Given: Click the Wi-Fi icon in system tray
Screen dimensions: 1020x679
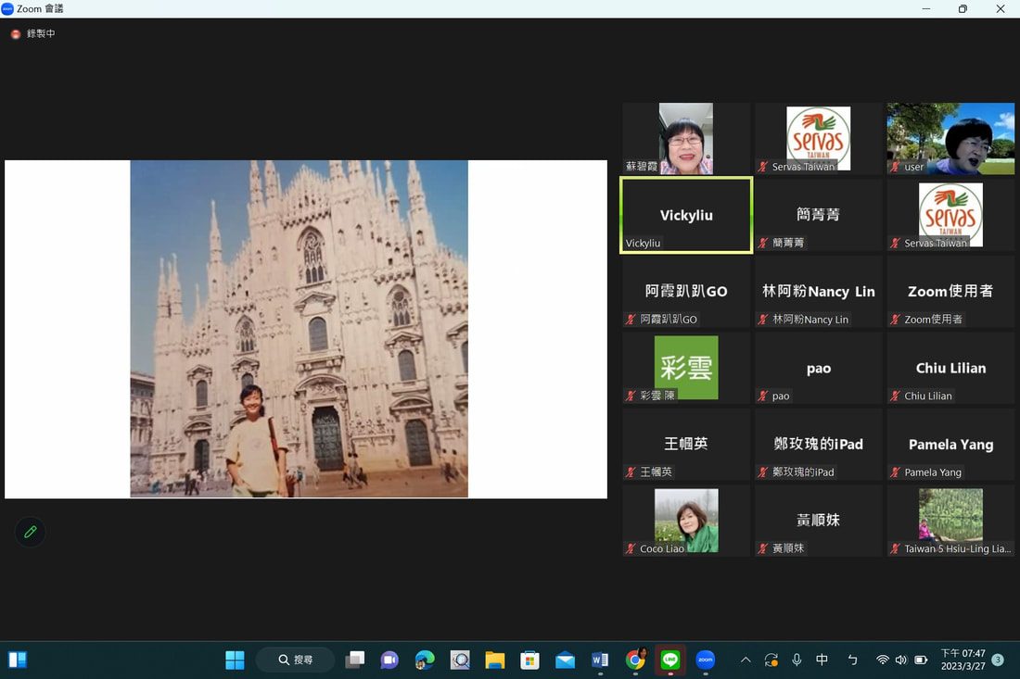Looking at the screenshot, I should point(882,660).
